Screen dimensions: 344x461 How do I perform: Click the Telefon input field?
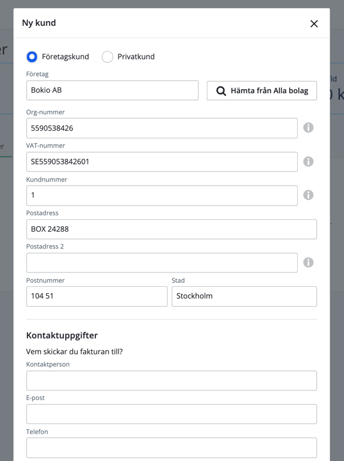coord(171,447)
